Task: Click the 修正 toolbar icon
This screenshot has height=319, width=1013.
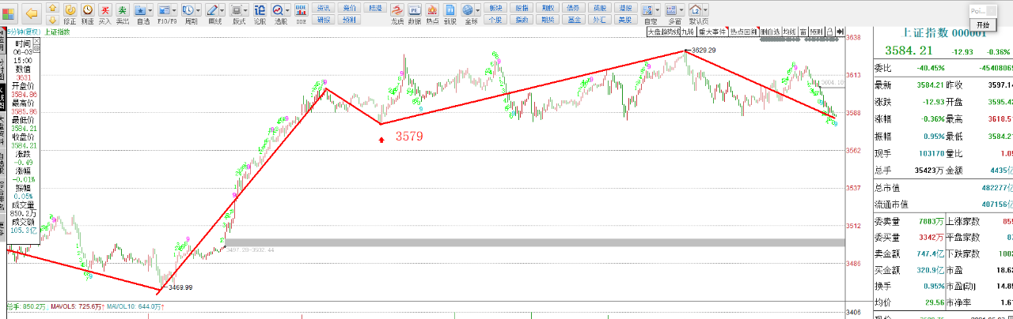Action: (x=70, y=13)
